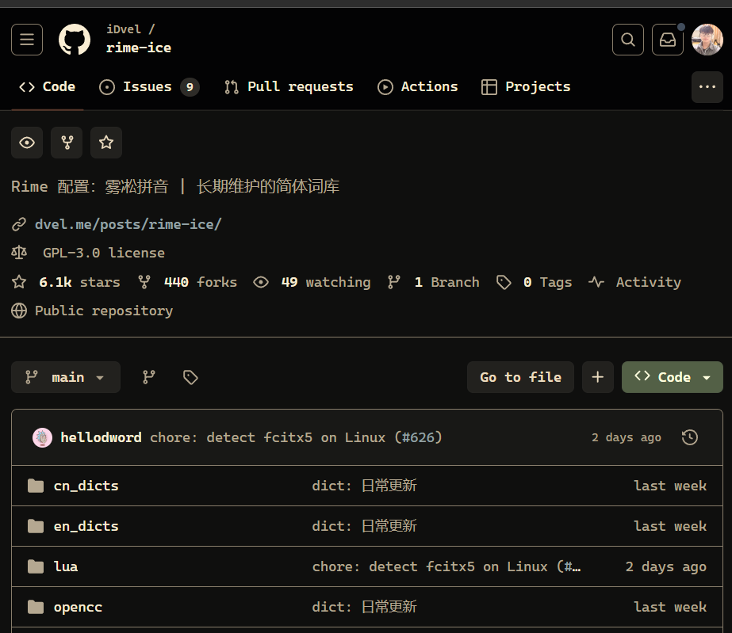Open the Projects tab
This screenshot has width=732, height=633.
(526, 87)
